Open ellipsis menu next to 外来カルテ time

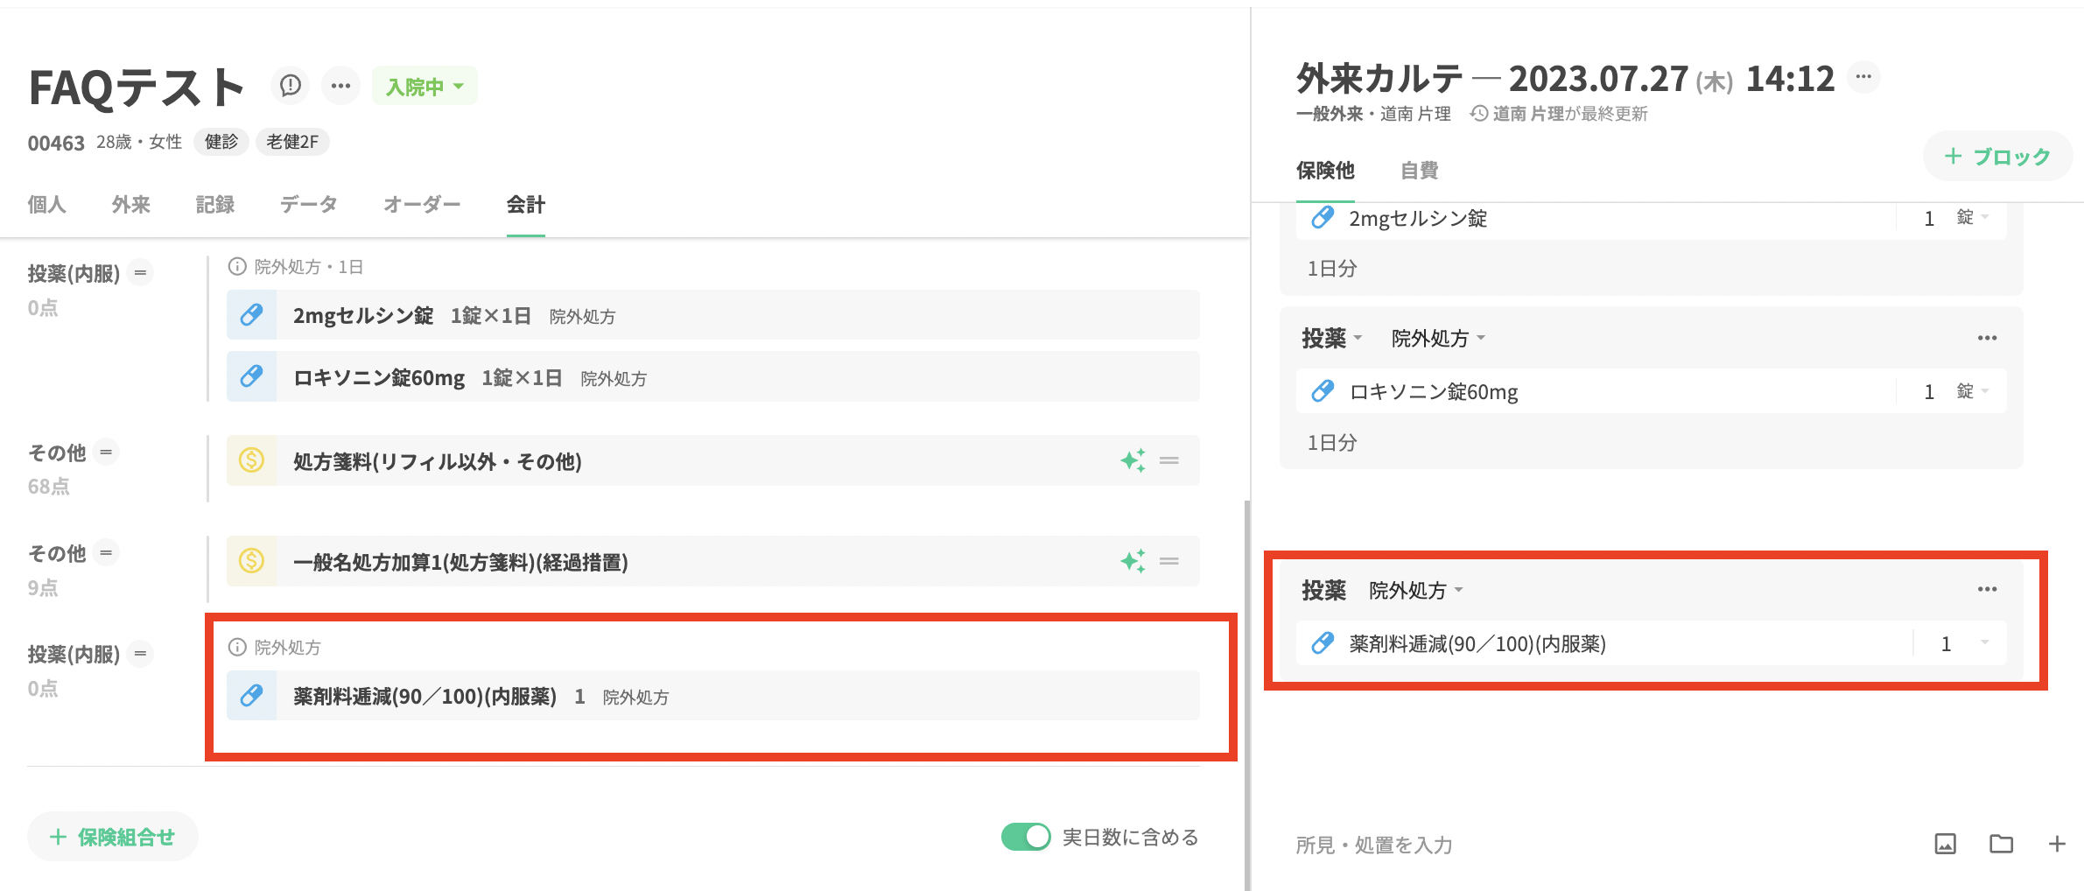point(1863,77)
